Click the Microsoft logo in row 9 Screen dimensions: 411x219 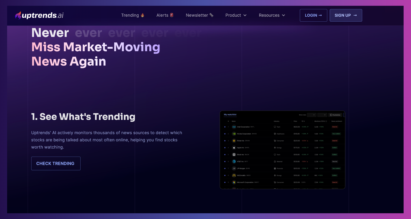point(234,182)
